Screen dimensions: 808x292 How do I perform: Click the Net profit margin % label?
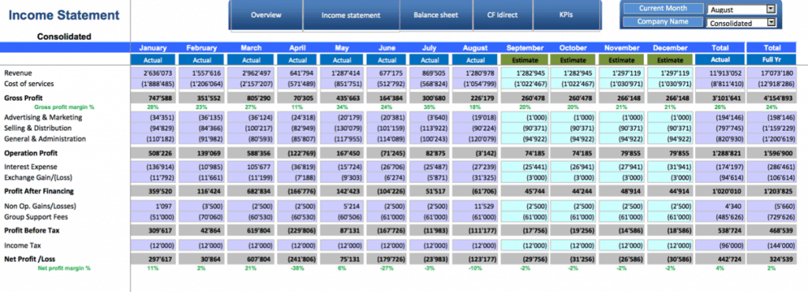[64, 268]
